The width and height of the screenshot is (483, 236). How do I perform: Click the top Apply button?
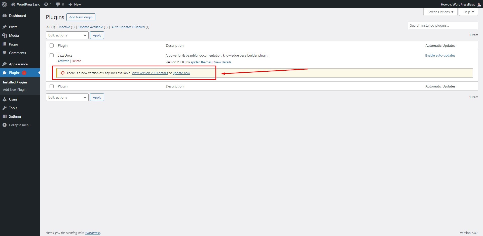pos(97,35)
